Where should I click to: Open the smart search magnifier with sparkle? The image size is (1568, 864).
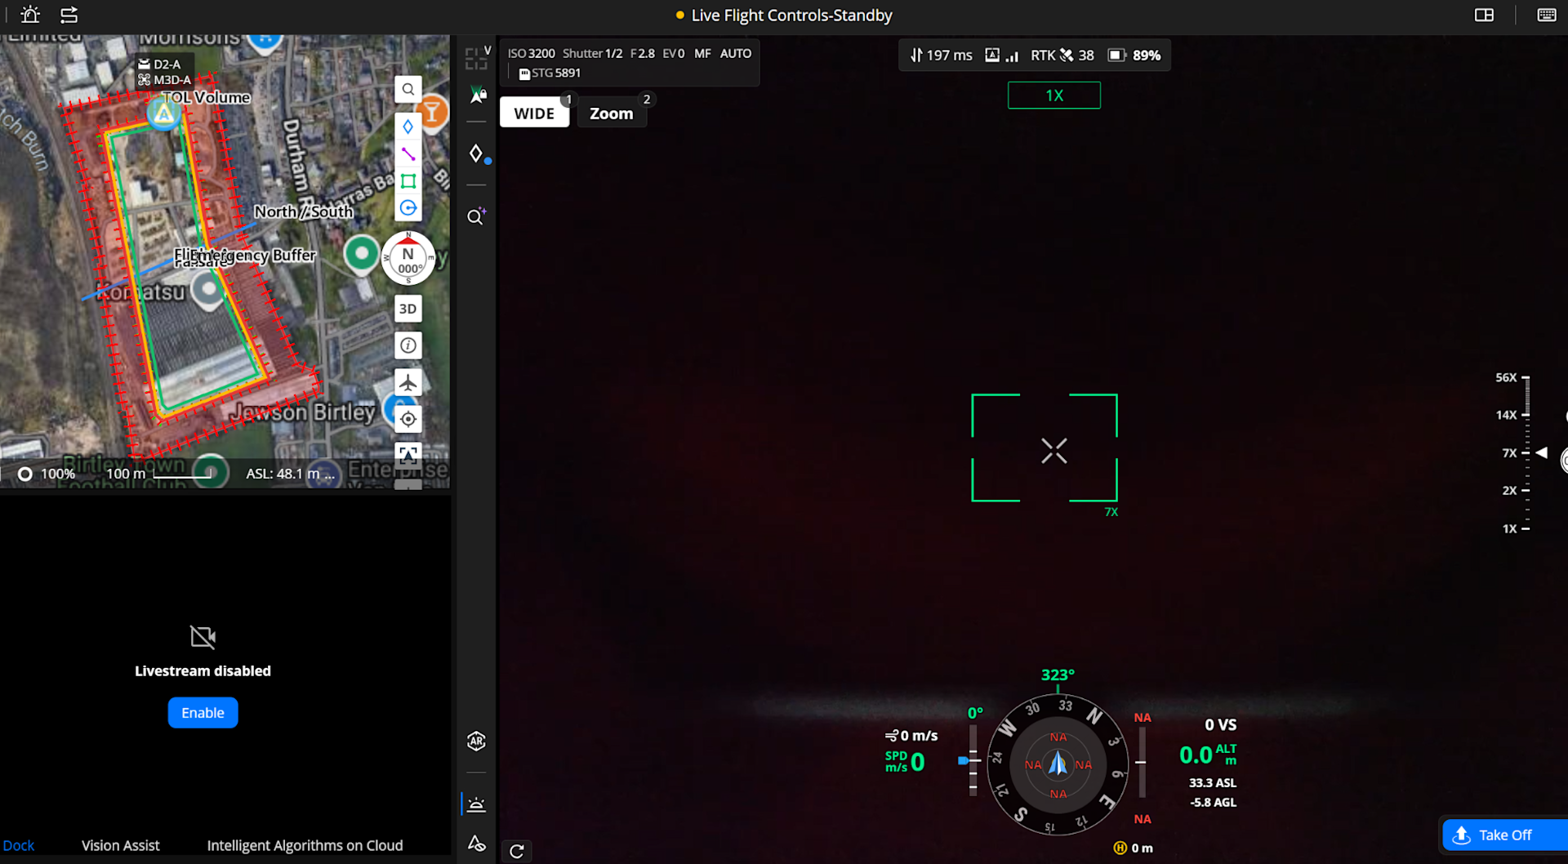point(476,216)
